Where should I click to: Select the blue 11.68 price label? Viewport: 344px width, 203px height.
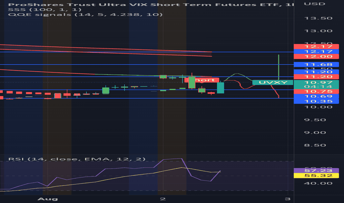(x=316, y=65)
